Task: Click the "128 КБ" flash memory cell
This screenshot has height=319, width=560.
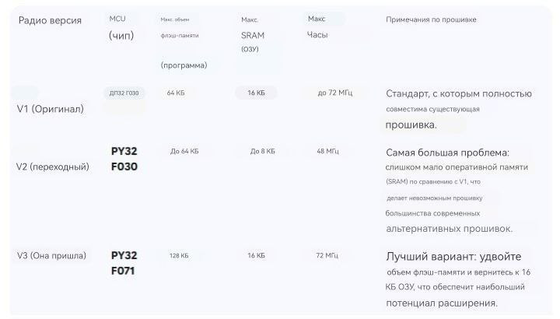Action: coord(179,256)
